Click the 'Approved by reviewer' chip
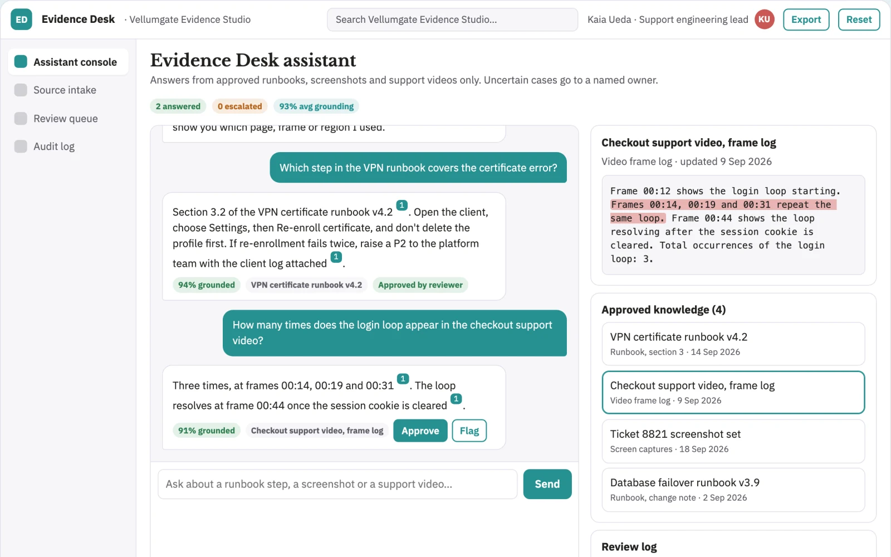Viewport: 891px width, 557px height. click(420, 285)
